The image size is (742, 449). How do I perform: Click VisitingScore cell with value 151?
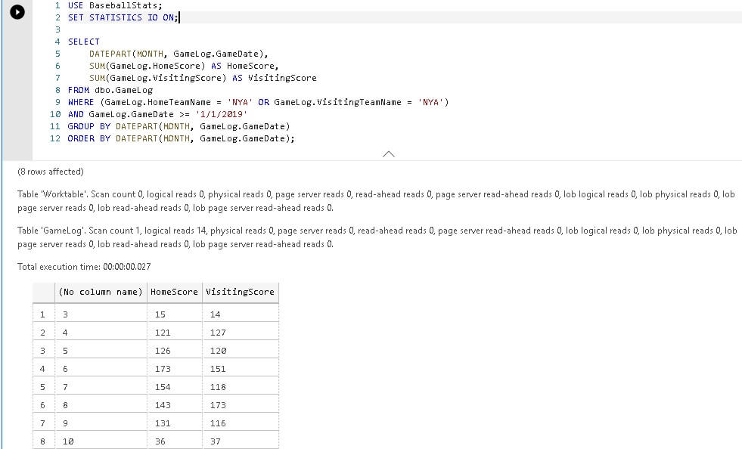click(240, 369)
